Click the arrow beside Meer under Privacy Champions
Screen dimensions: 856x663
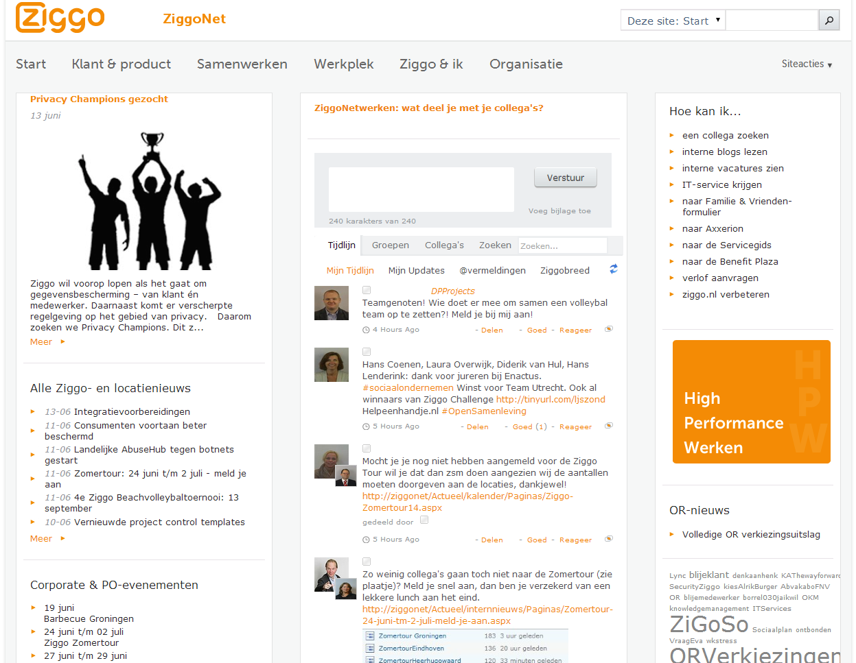(x=62, y=341)
